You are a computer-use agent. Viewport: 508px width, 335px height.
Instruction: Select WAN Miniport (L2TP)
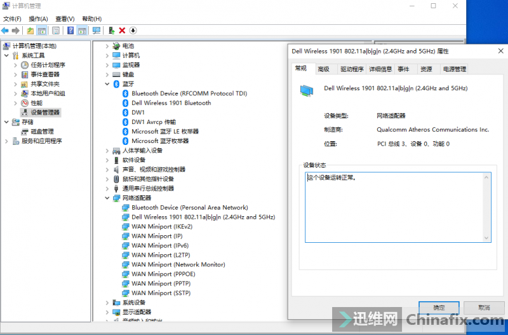pos(161,255)
